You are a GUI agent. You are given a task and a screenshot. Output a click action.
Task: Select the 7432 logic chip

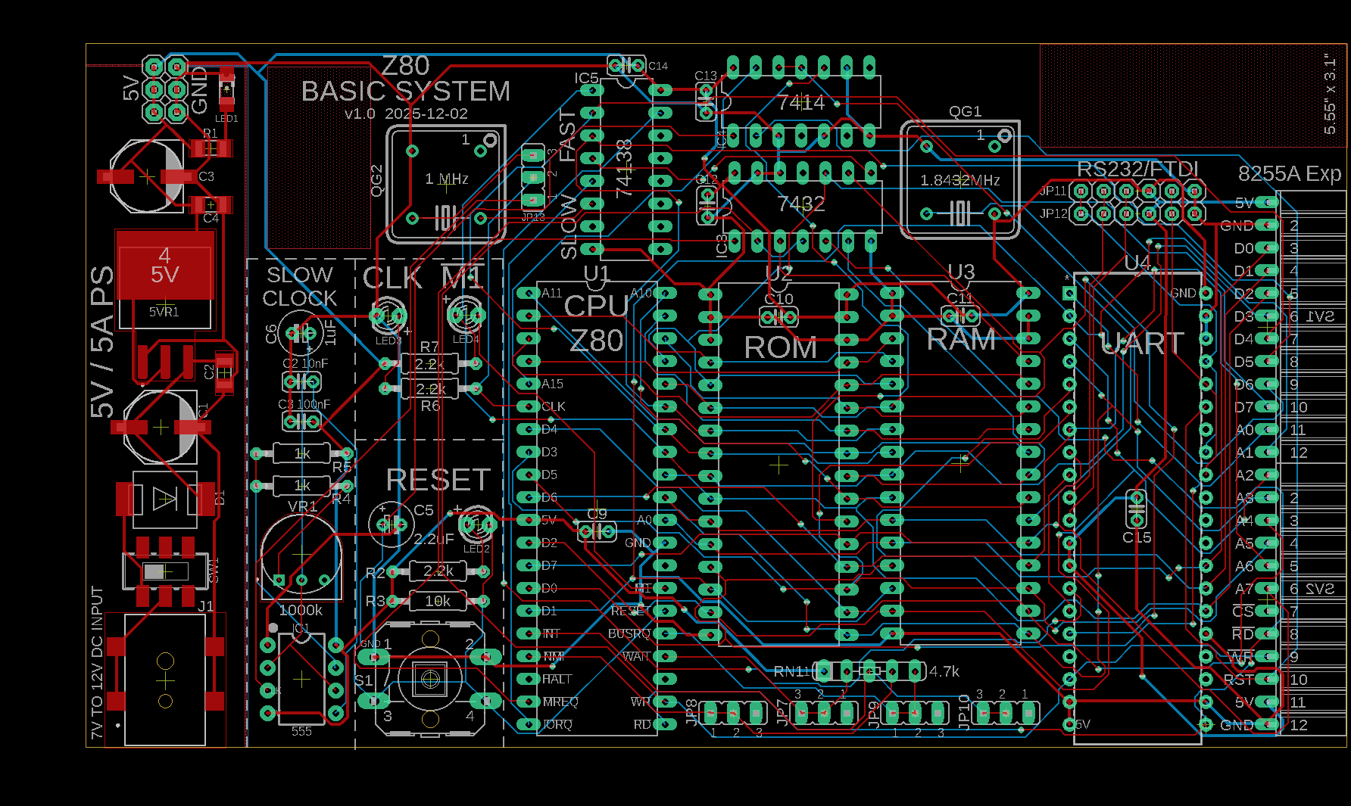pyautogui.click(x=800, y=204)
